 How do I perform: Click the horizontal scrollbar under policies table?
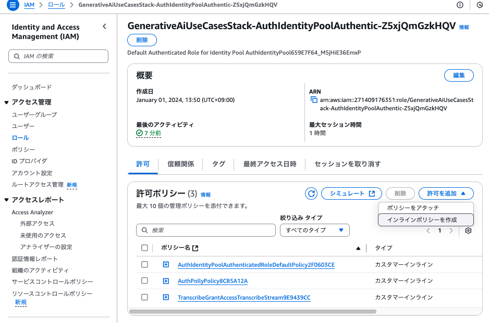click(x=253, y=312)
